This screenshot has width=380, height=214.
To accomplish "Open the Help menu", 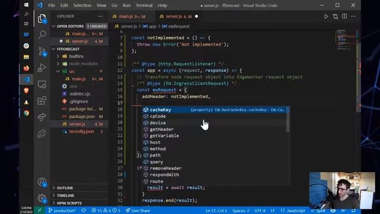I will pos(162,5).
